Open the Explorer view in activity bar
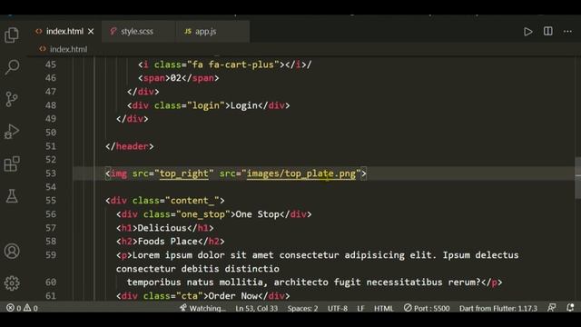 tap(12, 35)
